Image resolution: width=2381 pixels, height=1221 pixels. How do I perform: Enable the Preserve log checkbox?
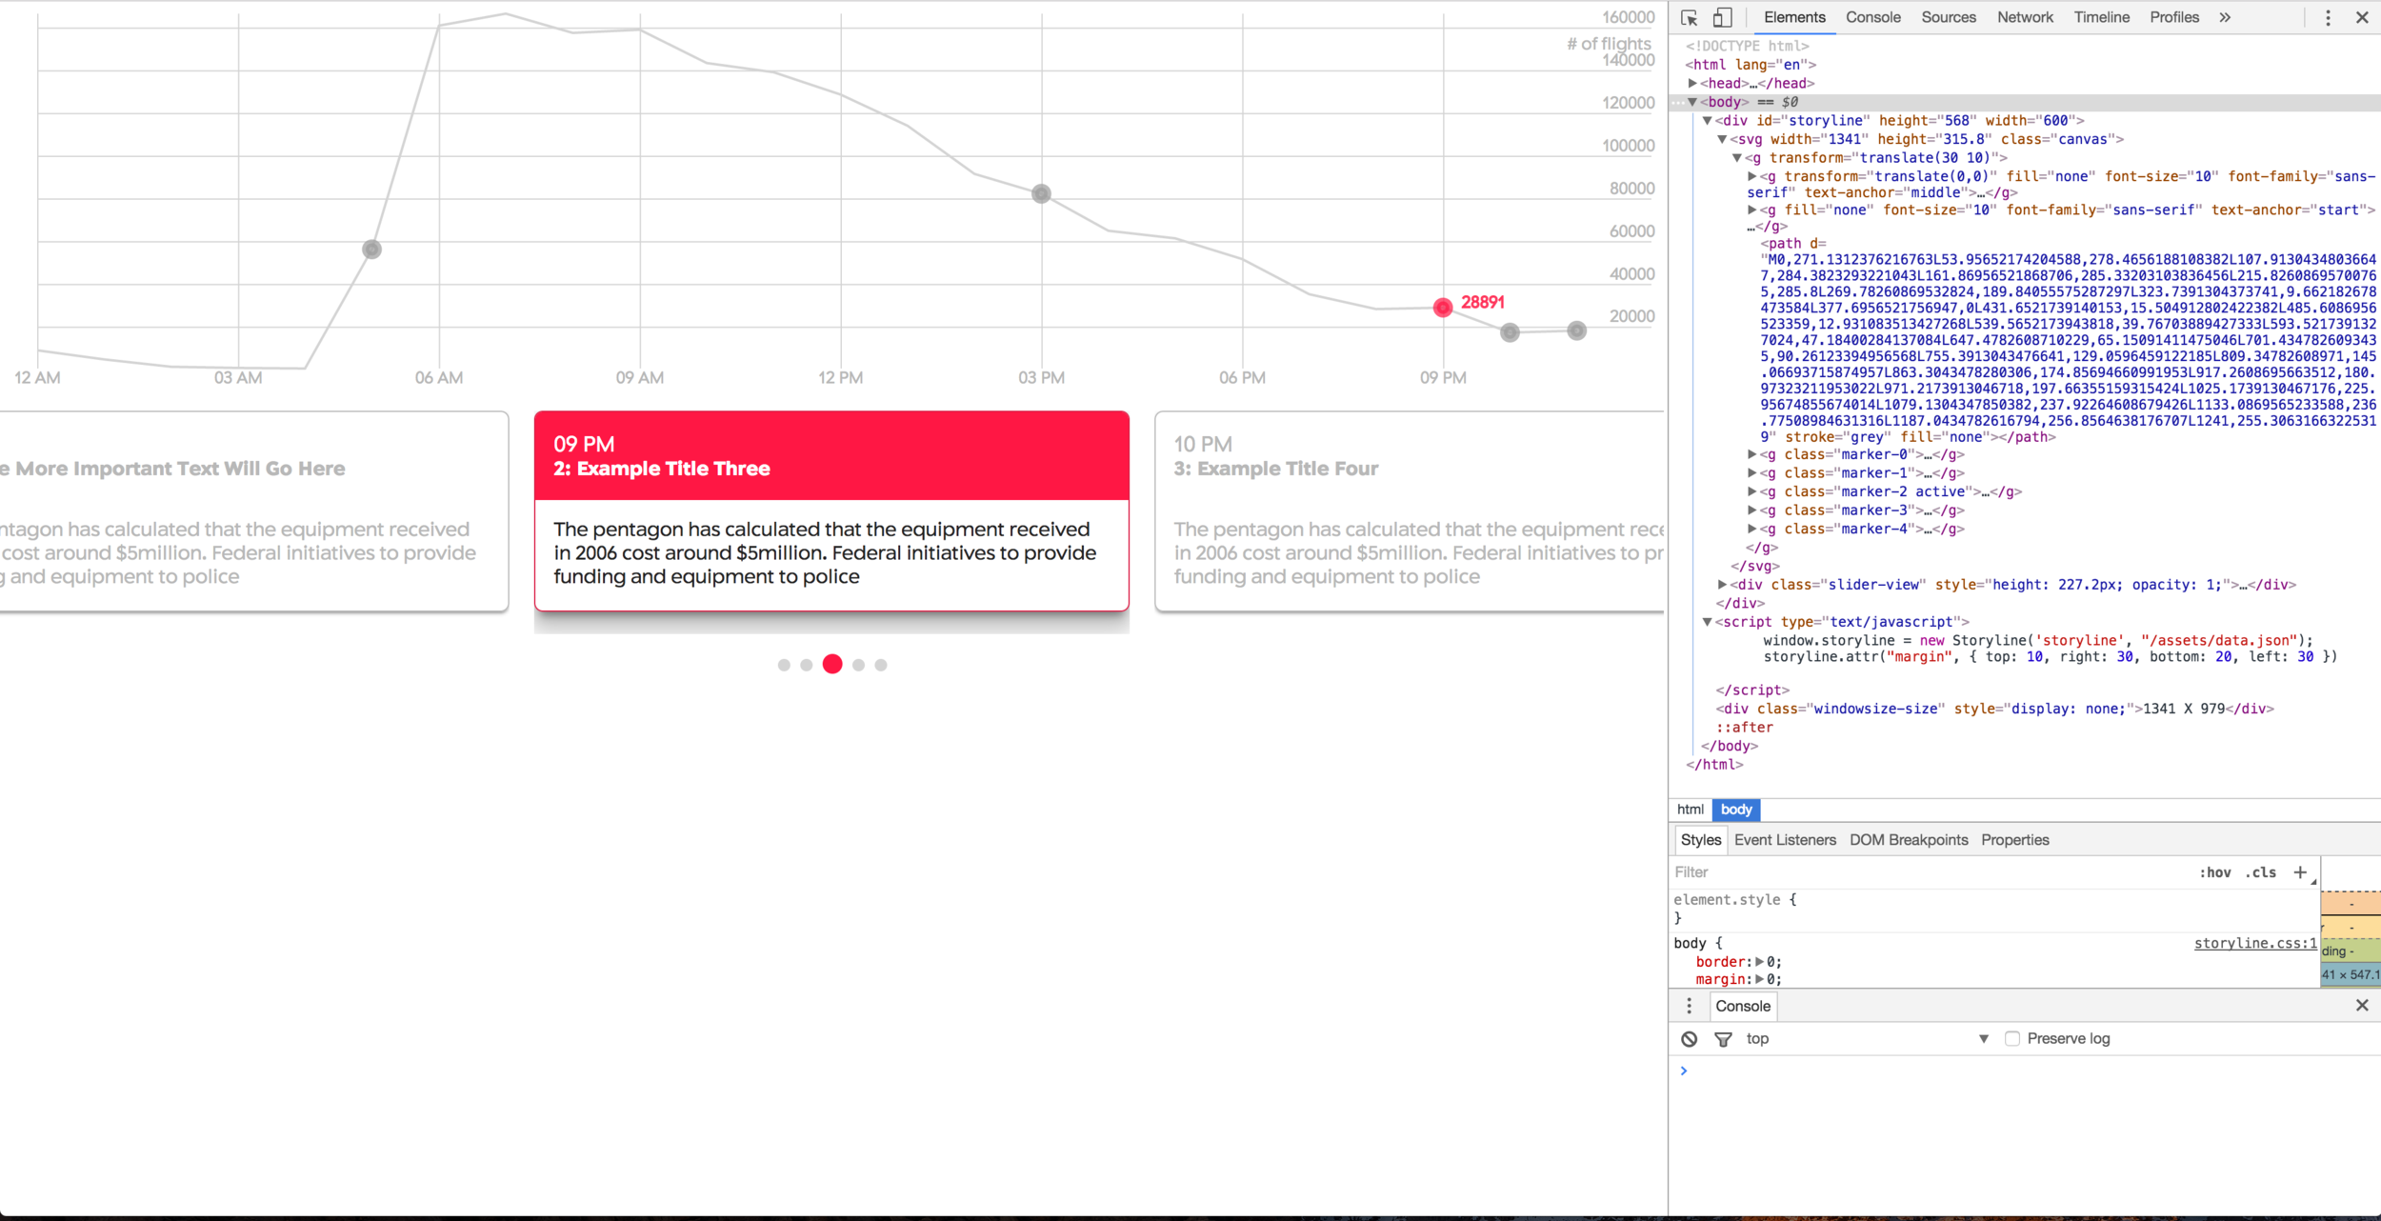[x=2012, y=1039]
